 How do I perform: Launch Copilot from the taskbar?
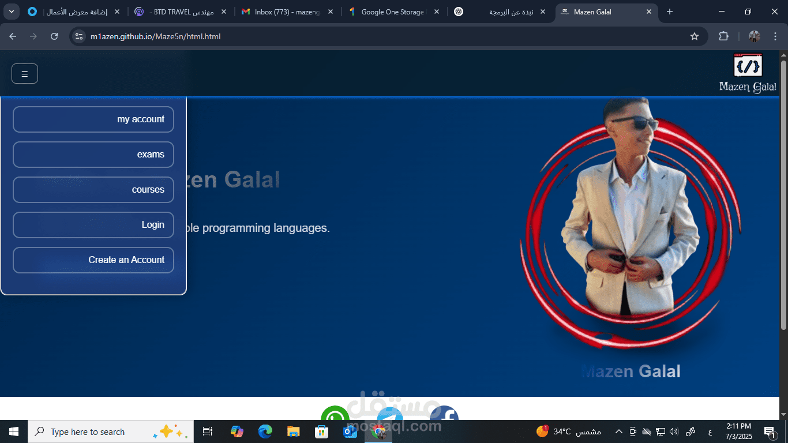pyautogui.click(x=237, y=431)
